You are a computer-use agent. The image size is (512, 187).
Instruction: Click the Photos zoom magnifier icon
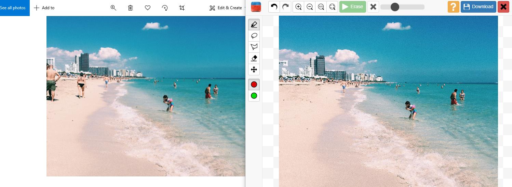tap(113, 8)
